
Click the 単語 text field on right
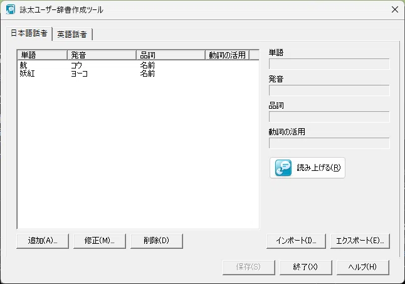coord(329,64)
